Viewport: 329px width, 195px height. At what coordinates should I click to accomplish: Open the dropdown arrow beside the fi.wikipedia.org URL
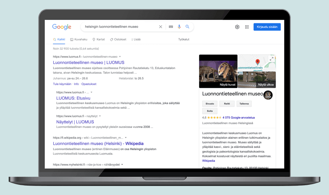126,138
